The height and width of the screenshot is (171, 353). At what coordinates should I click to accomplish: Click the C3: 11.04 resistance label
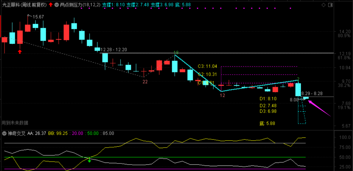pos(207,66)
